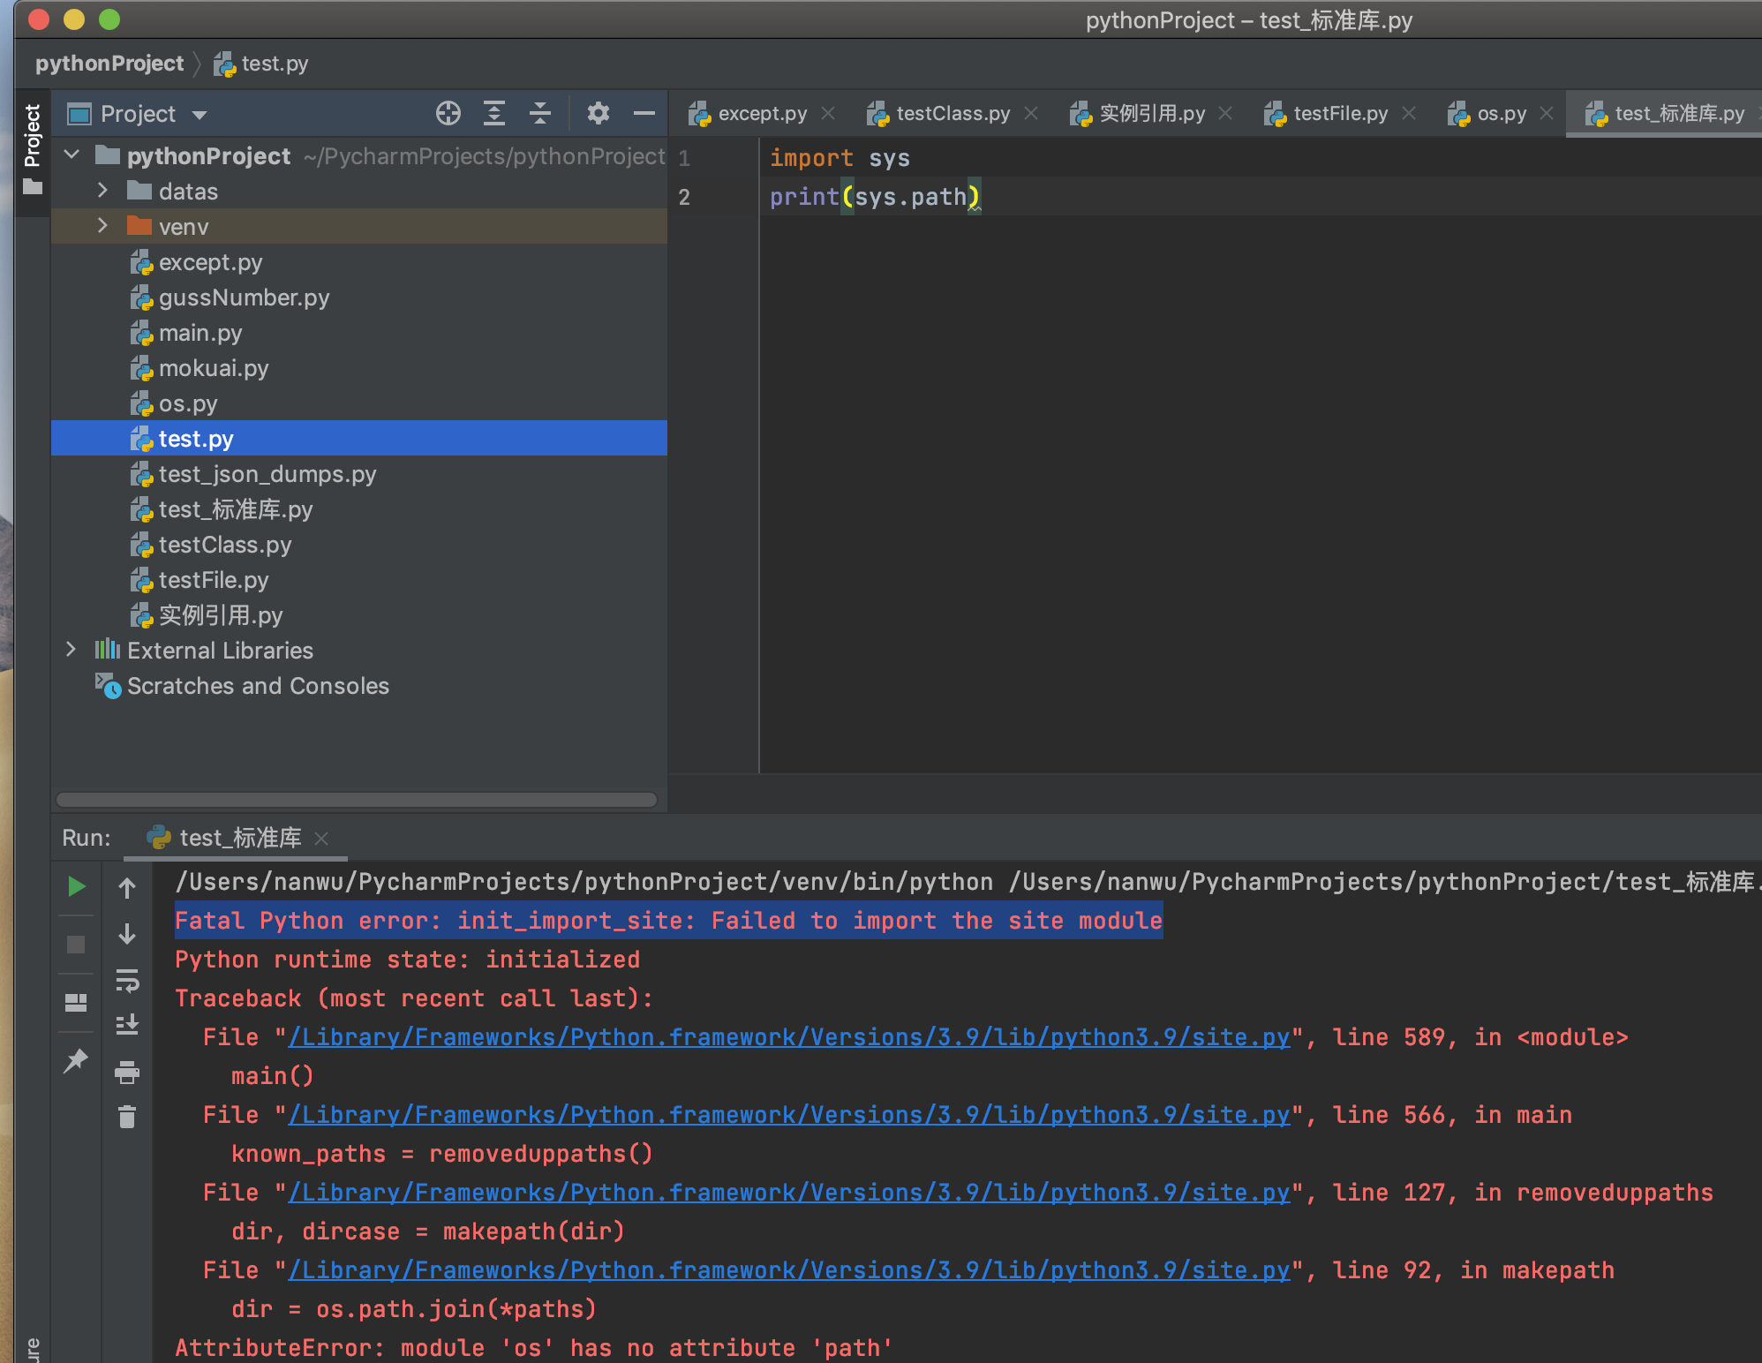Toggle the Pin Tab icon in Run panel

pyautogui.click(x=77, y=1060)
